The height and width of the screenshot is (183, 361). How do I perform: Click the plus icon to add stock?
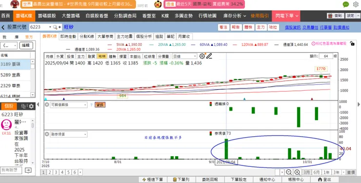(60, 27)
